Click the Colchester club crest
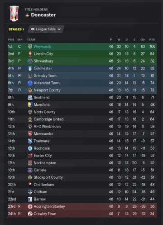 coord(30,68)
